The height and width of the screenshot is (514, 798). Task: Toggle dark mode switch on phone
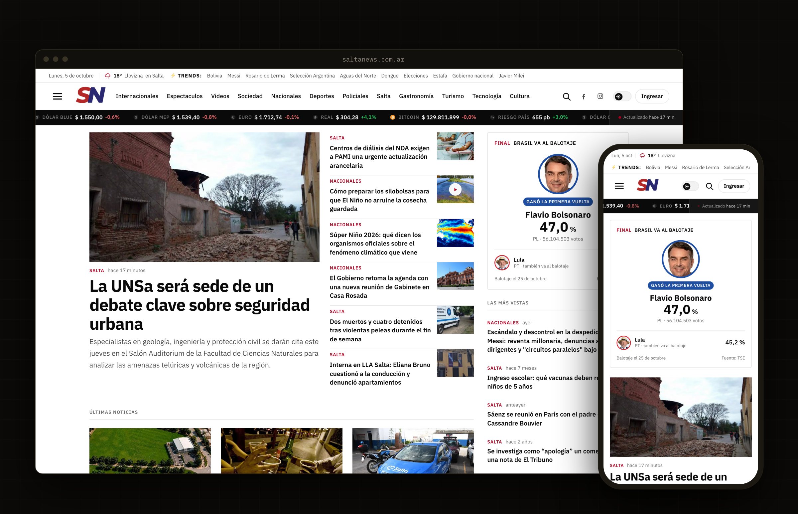(x=690, y=186)
